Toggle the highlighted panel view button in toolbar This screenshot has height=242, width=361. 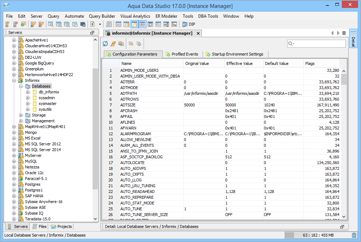click(x=134, y=25)
